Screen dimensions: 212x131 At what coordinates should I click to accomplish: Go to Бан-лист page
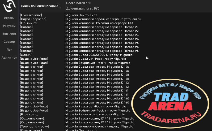pyautogui.click(x=9, y=34)
